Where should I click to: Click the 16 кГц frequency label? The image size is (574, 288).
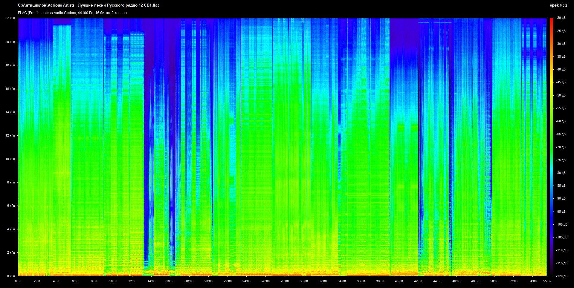tap(10, 89)
